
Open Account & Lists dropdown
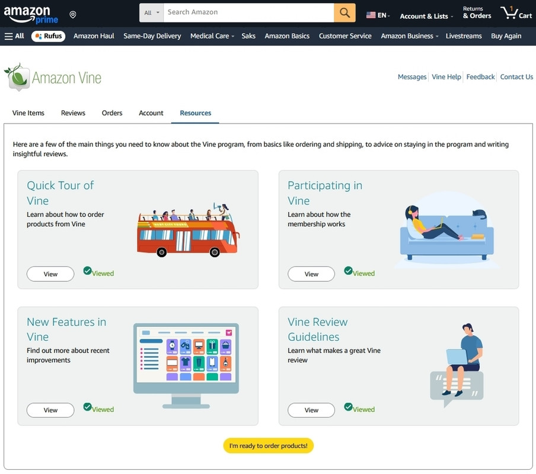(426, 16)
